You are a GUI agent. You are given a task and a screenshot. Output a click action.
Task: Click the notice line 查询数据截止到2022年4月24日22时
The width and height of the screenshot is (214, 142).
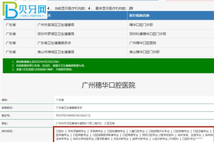coord(36,62)
